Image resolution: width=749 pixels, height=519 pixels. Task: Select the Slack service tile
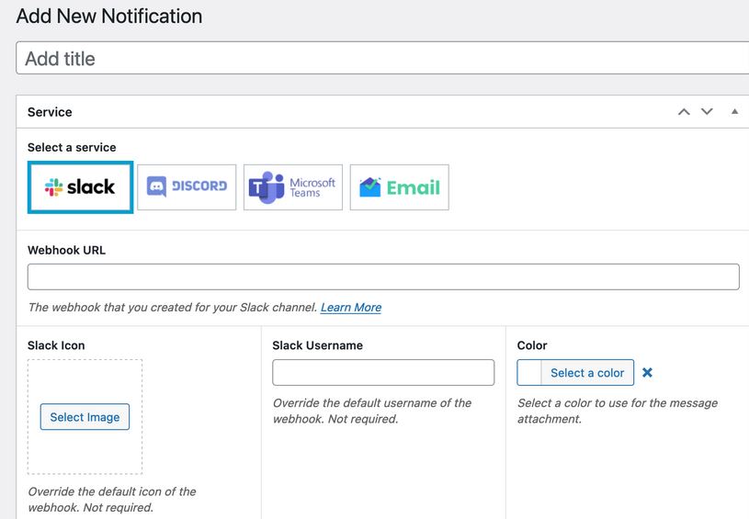tap(80, 187)
